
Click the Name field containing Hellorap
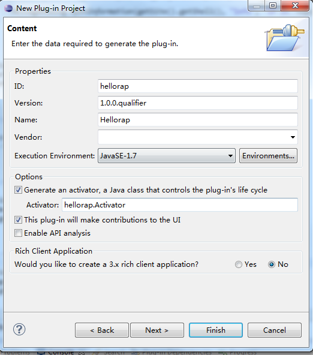(x=198, y=119)
